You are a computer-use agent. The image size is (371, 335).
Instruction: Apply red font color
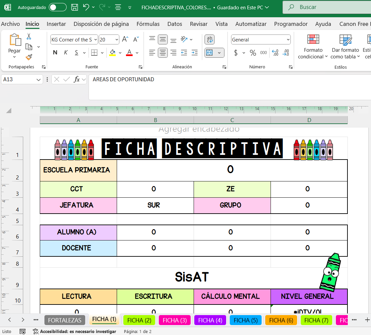pos(129,52)
